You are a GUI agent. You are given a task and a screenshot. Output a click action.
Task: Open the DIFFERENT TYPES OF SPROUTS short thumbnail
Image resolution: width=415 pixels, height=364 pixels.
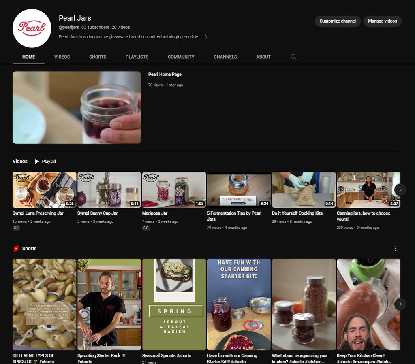44,304
